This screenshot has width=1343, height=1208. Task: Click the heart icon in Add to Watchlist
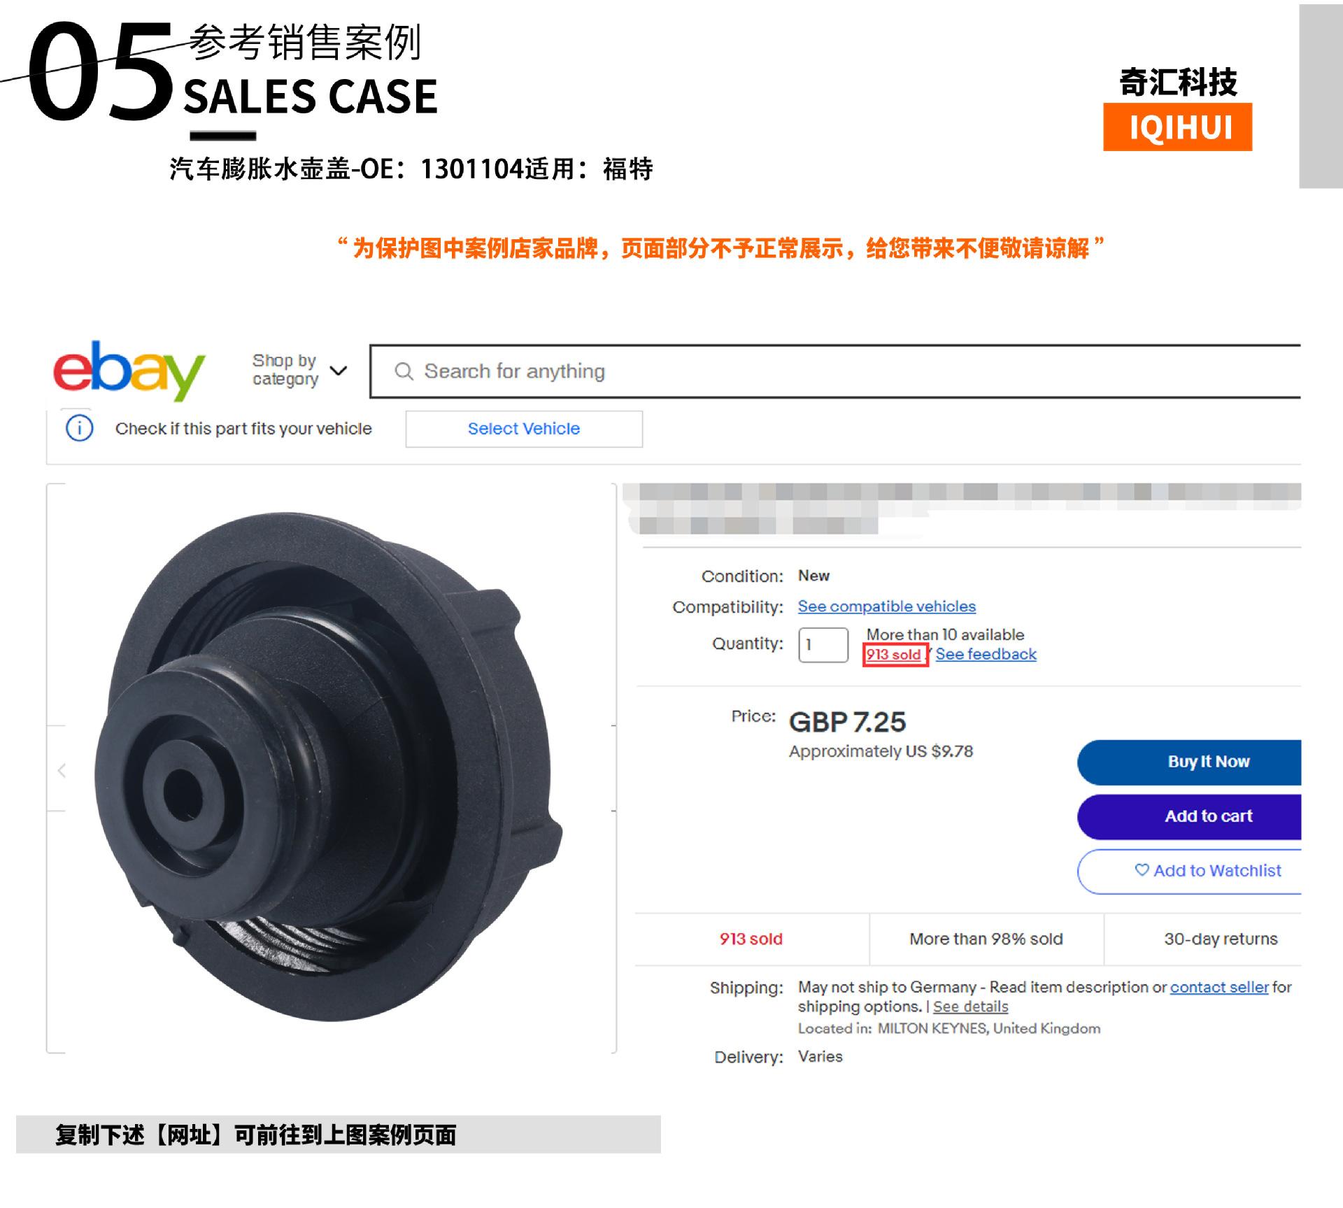pyautogui.click(x=1142, y=869)
